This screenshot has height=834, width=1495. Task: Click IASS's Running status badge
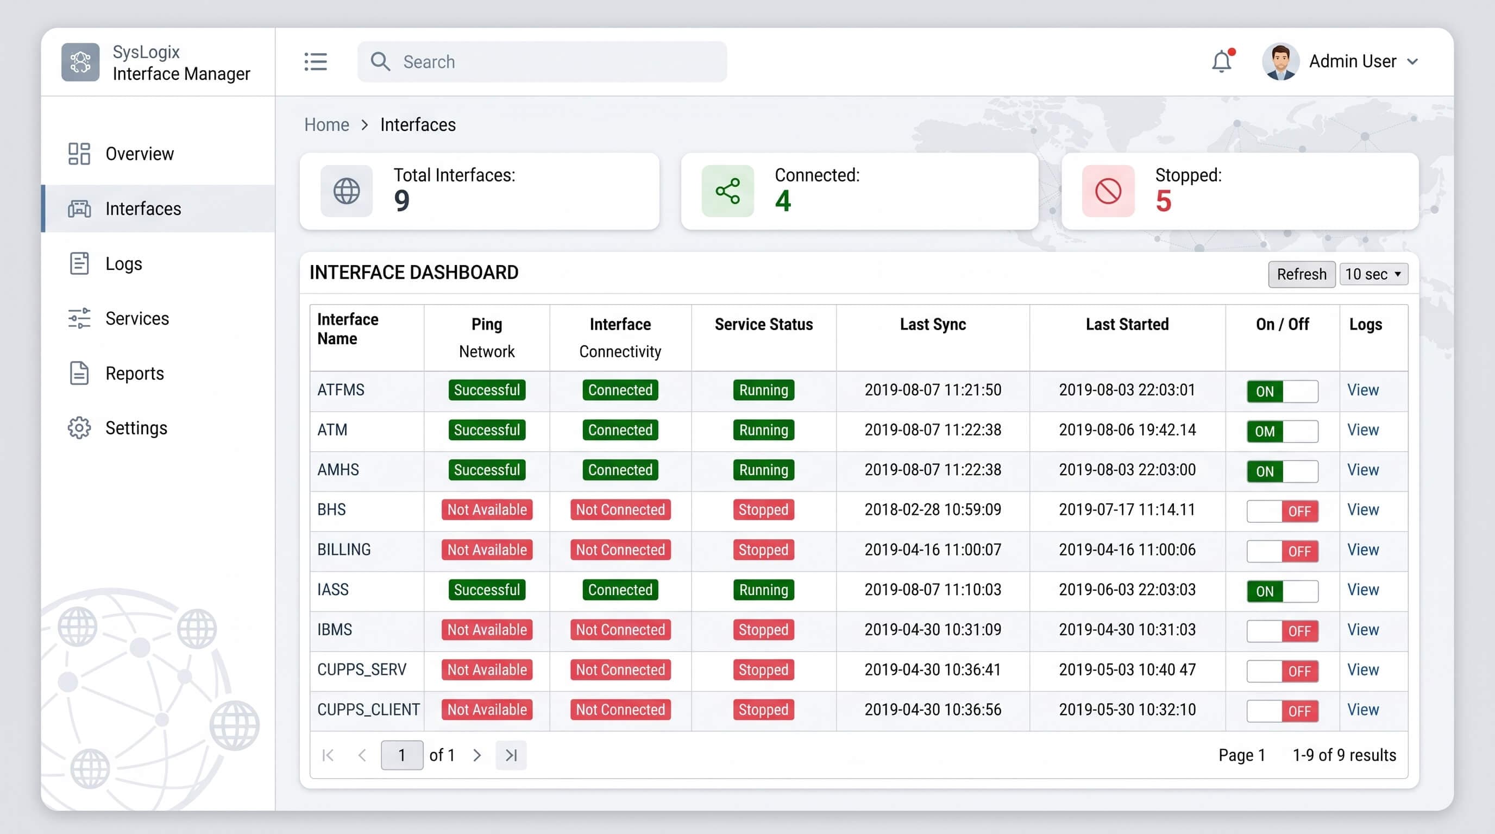(x=764, y=590)
